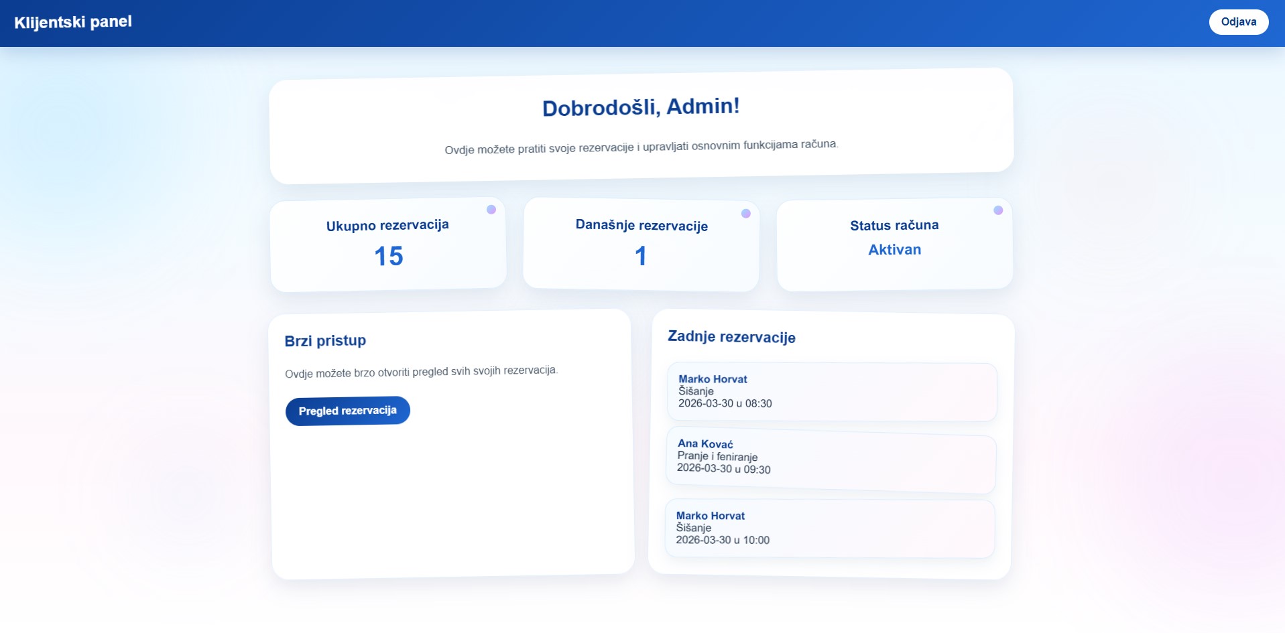This screenshot has width=1285, height=633.
Task: Open Marko Horvat reservation at 08:30
Action: tap(832, 392)
